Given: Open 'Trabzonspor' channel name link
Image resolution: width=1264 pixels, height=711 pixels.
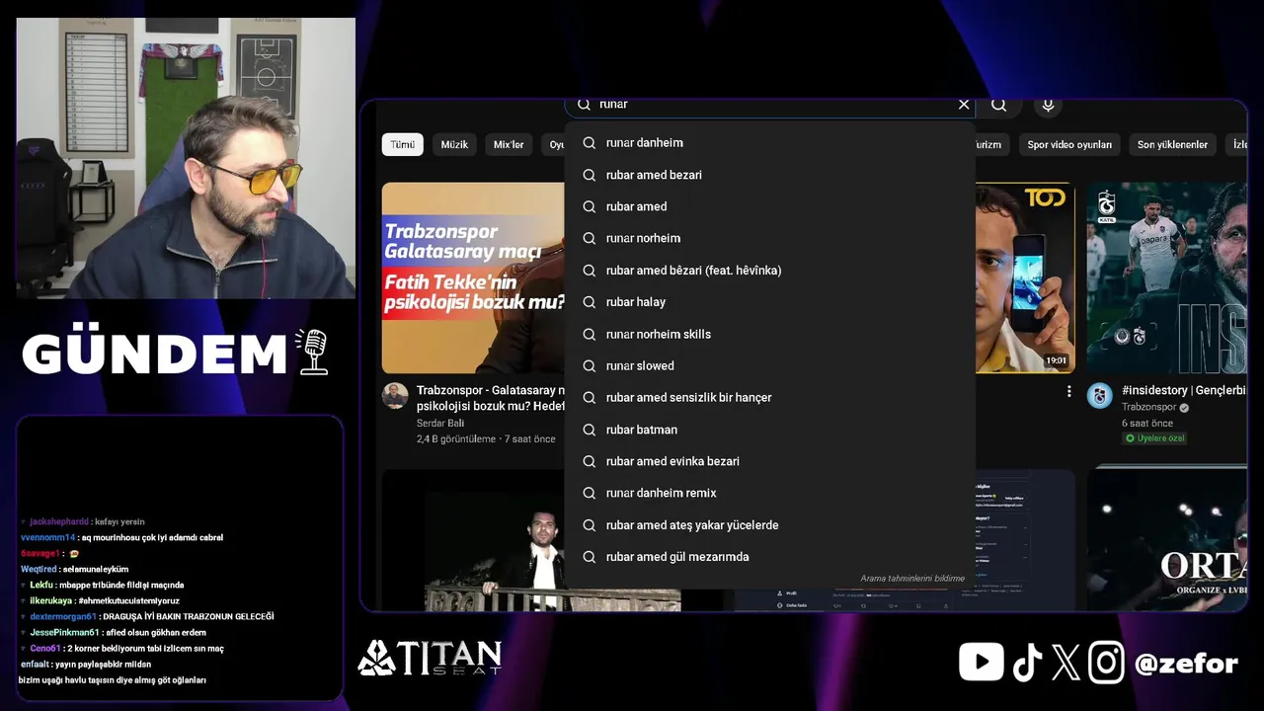Looking at the screenshot, I should (1148, 407).
